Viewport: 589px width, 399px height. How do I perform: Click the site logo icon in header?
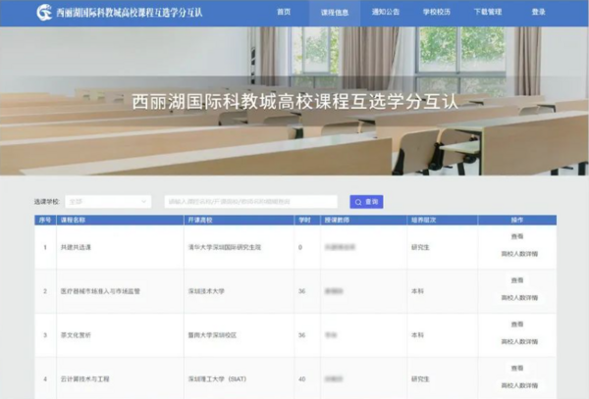pyautogui.click(x=44, y=13)
